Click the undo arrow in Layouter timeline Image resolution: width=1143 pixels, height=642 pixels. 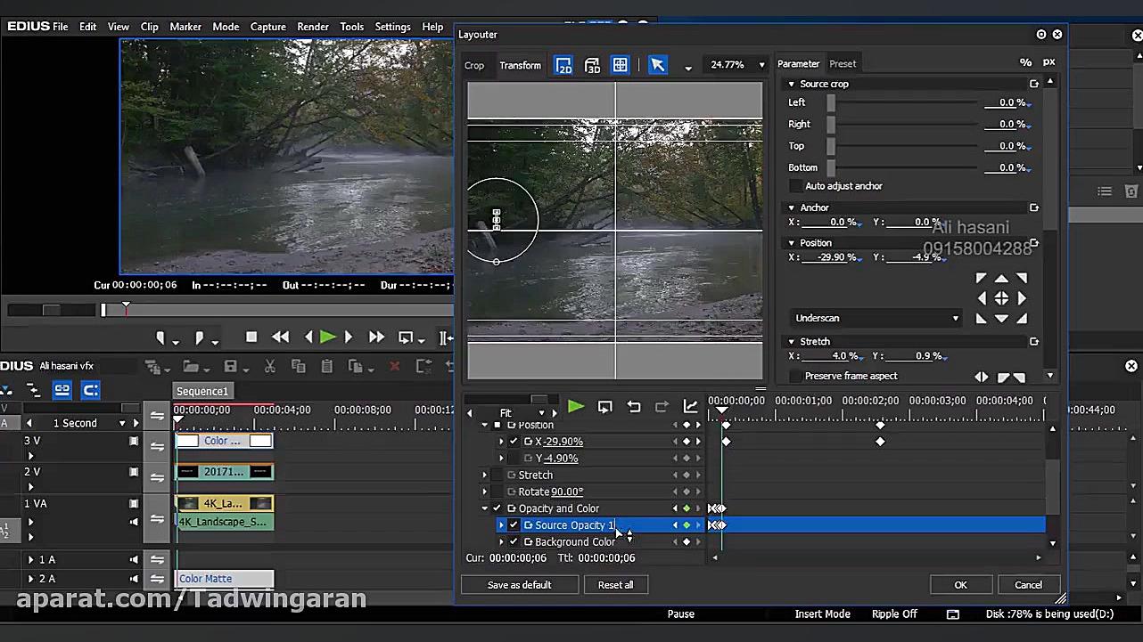pyautogui.click(x=633, y=407)
